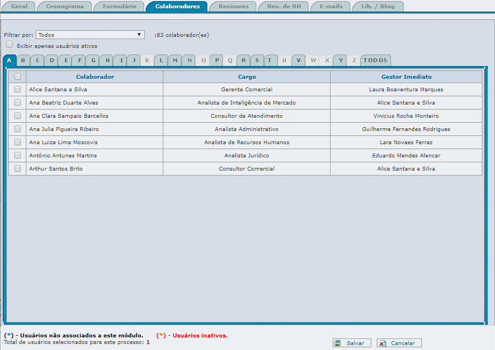The width and height of the screenshot is (495, 350).
Task: Filter collaborators by letter V
Action: 299,60
